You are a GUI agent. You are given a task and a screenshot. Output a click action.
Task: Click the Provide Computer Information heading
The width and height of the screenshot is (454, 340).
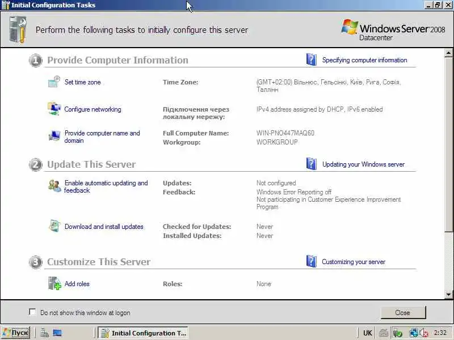tap(117, 60)
